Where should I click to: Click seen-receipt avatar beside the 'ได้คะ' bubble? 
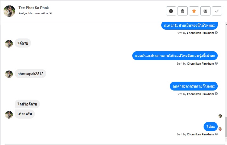click(220, 129)
